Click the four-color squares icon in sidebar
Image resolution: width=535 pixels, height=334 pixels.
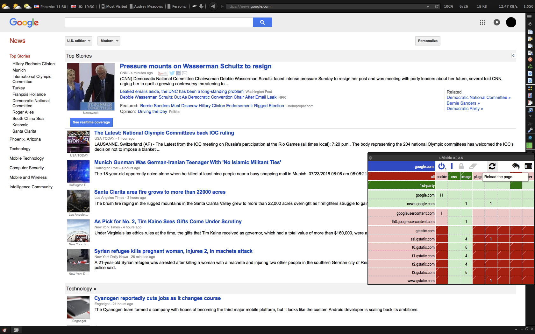pos(530,88)
